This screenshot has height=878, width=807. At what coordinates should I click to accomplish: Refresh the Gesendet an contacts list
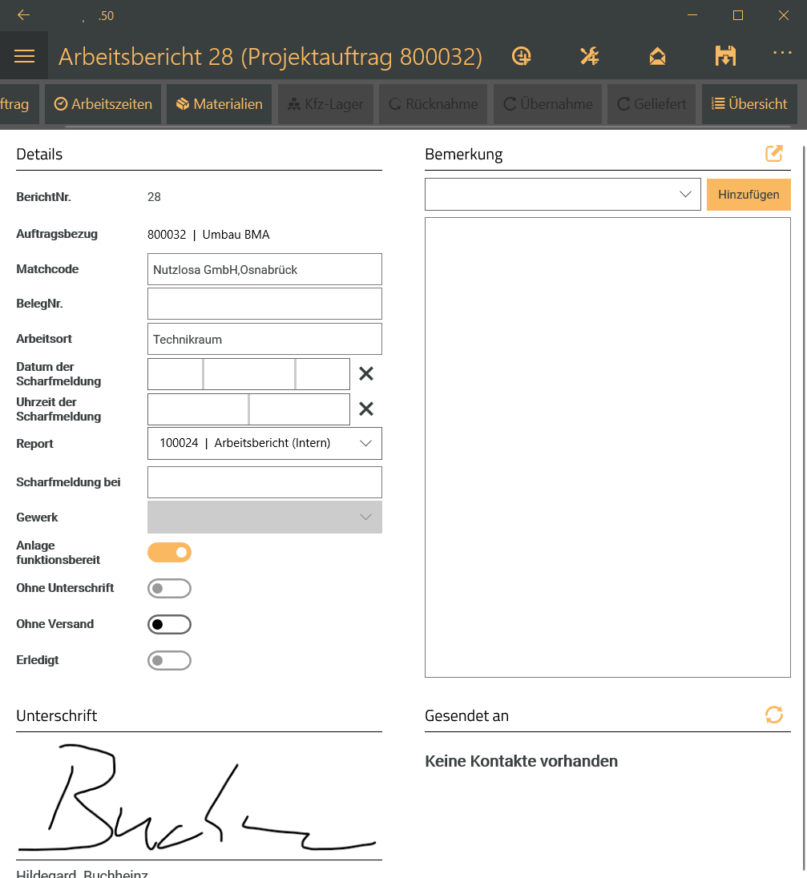point(773,715)
